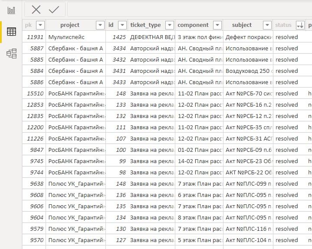Click pk cell 9638

point(34,184)
